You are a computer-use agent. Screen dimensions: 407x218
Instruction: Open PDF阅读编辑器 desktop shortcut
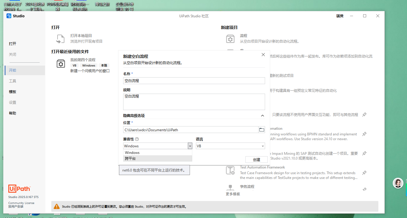(x=58, y=7)
